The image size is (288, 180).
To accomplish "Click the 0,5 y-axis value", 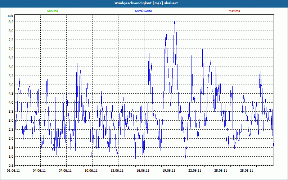I will tap(11, 166).
